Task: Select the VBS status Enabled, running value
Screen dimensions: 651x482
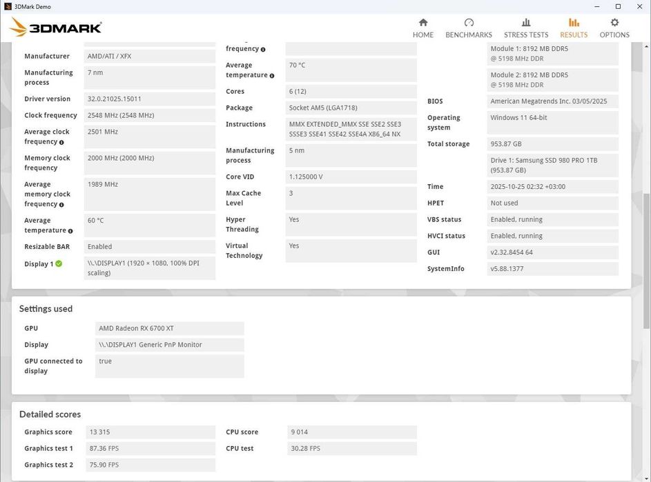Action: click(552, 219)
